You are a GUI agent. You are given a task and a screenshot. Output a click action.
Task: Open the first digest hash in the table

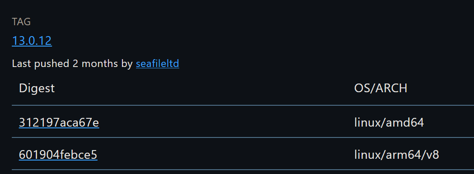click(x=59, y=123)
